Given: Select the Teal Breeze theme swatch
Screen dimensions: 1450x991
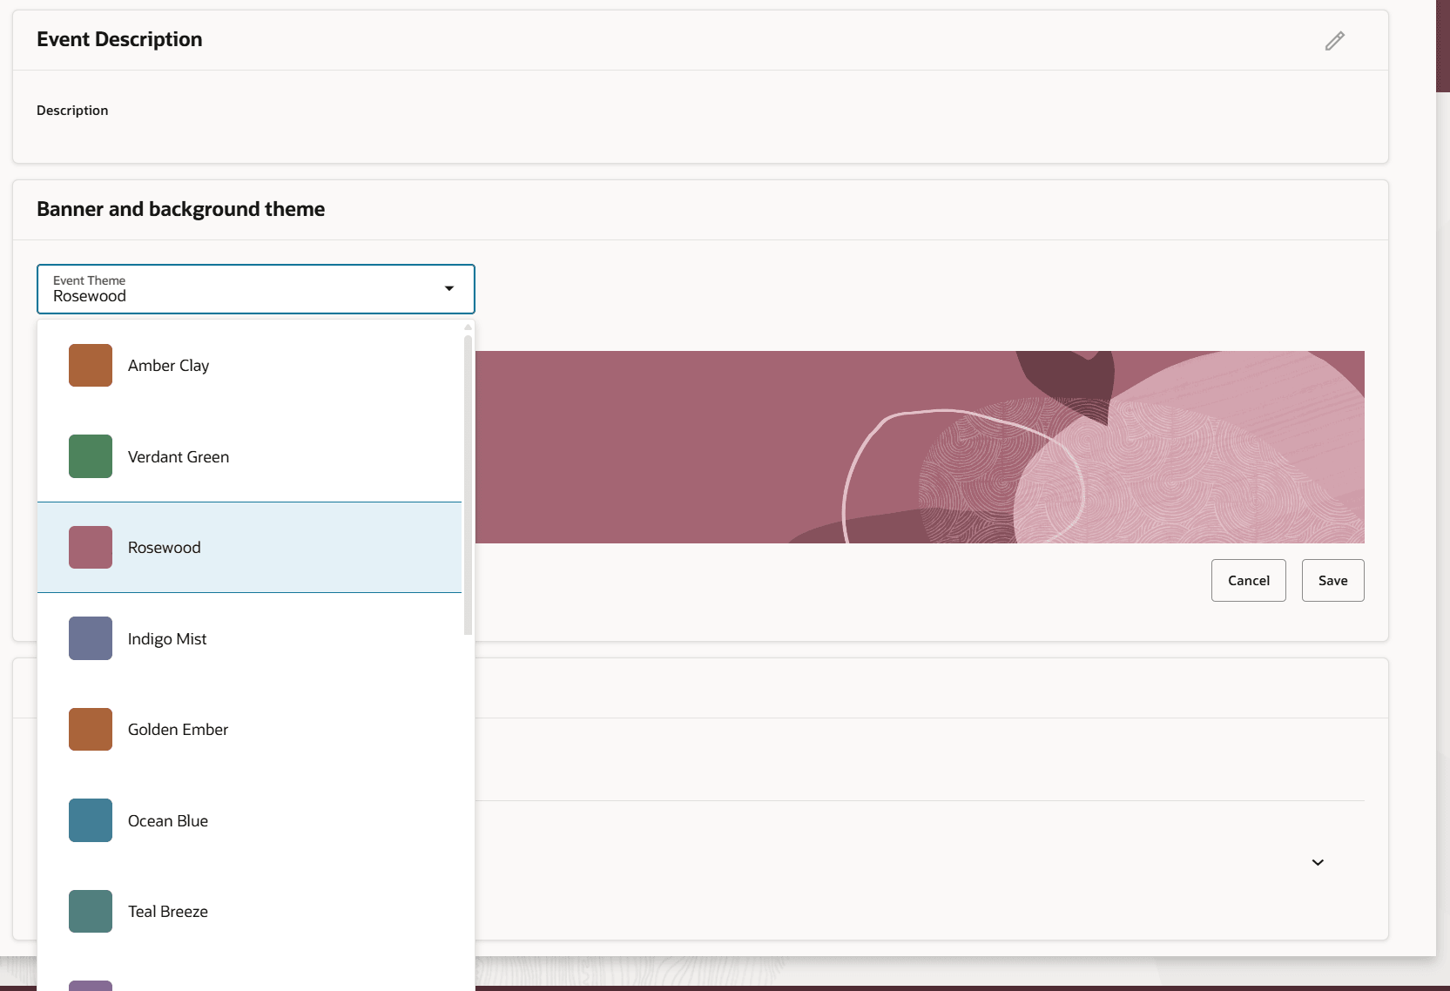Looking at the screenshot, I should point(90,911).
